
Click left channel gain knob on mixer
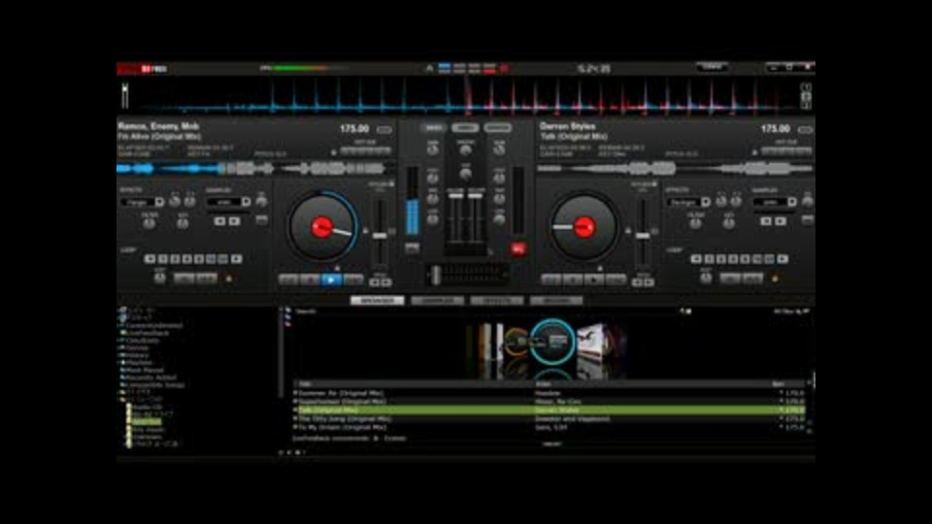tap(433, 149)
